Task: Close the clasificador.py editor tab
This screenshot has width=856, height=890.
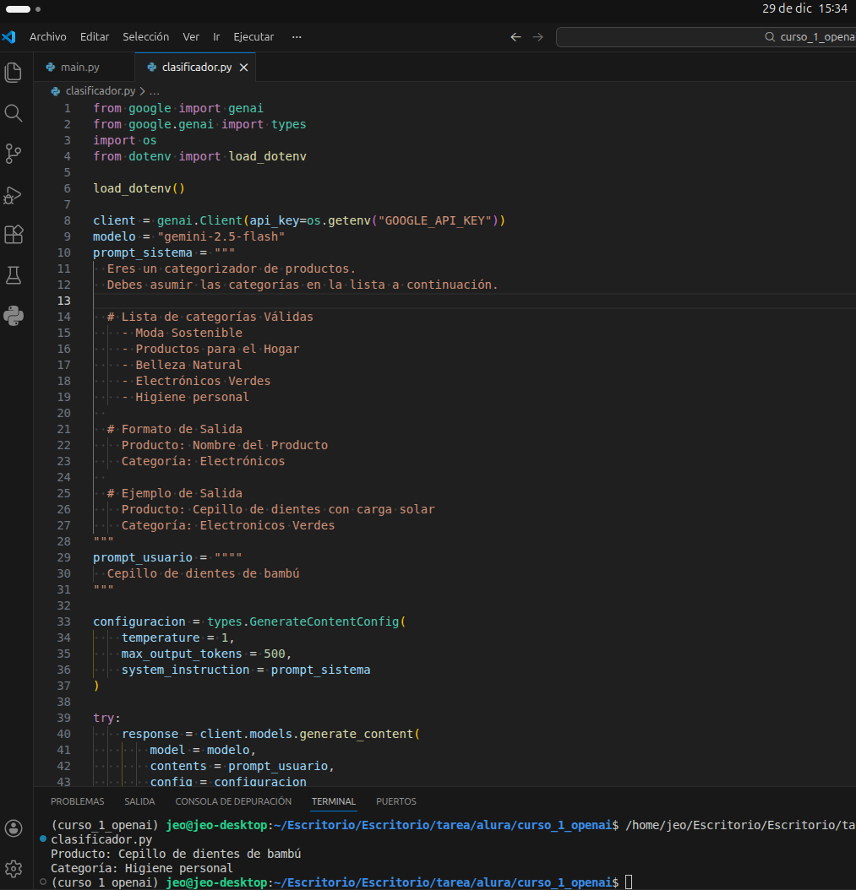Action: tap(243, 68)
